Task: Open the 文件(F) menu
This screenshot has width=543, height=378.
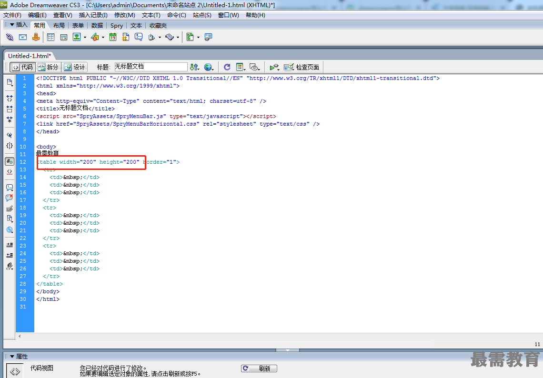Action: [12, 15]
